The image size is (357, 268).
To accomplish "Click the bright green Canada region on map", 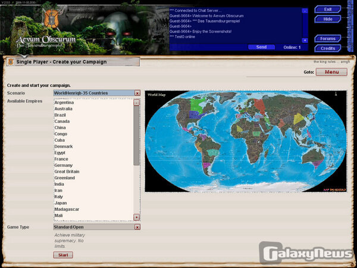I will pos(198,105).
